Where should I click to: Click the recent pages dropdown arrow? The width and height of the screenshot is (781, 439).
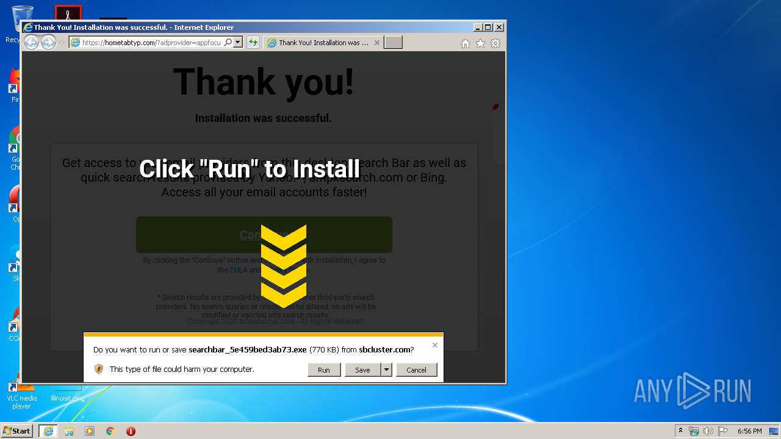point(62,43)
